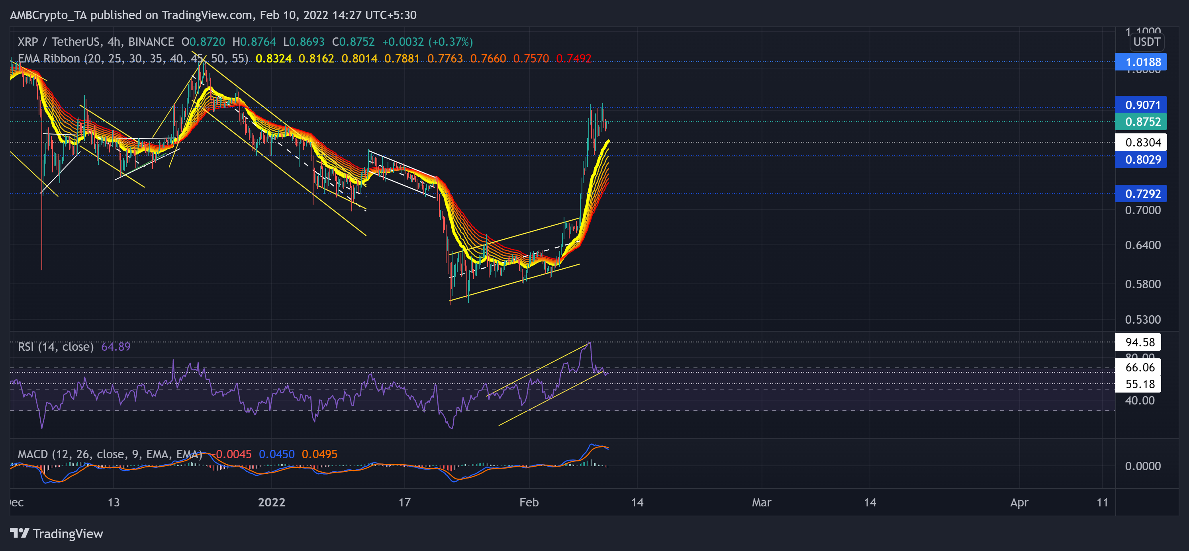Click the 17 date axis label
Image resolution: width=1189 pixels, height=551 pixels.
click(404, 502)
